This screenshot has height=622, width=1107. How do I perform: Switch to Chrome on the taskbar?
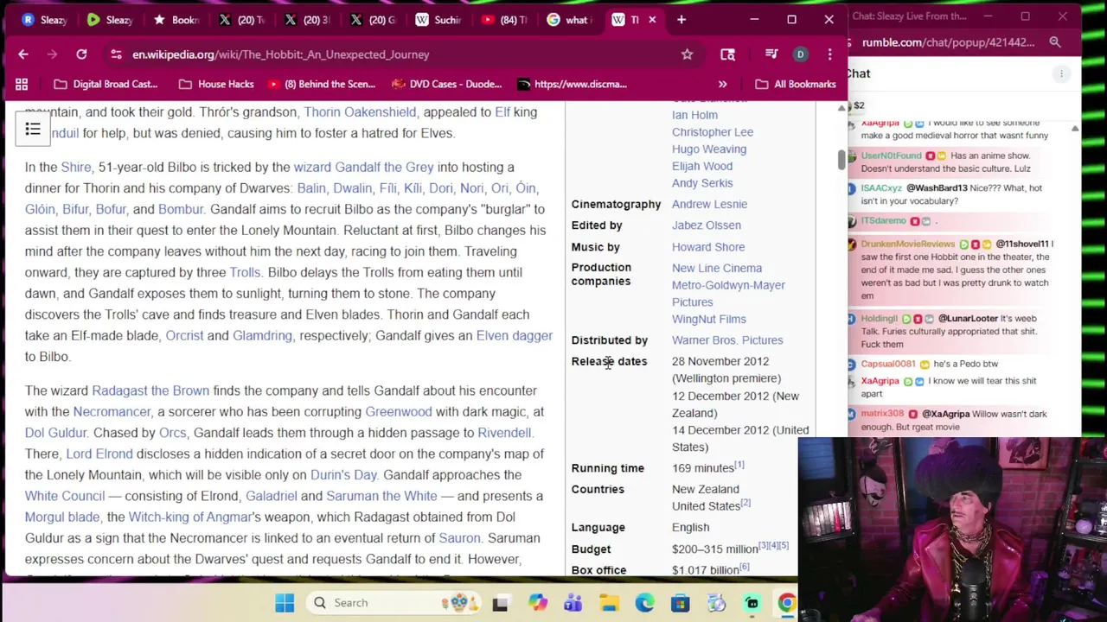coord(786,603)
